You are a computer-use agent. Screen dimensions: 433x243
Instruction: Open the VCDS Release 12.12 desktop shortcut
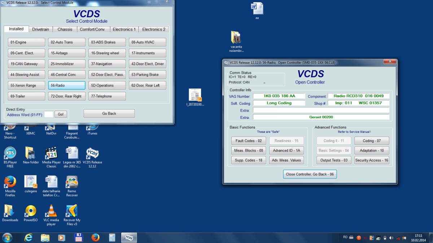click(92, 153)
